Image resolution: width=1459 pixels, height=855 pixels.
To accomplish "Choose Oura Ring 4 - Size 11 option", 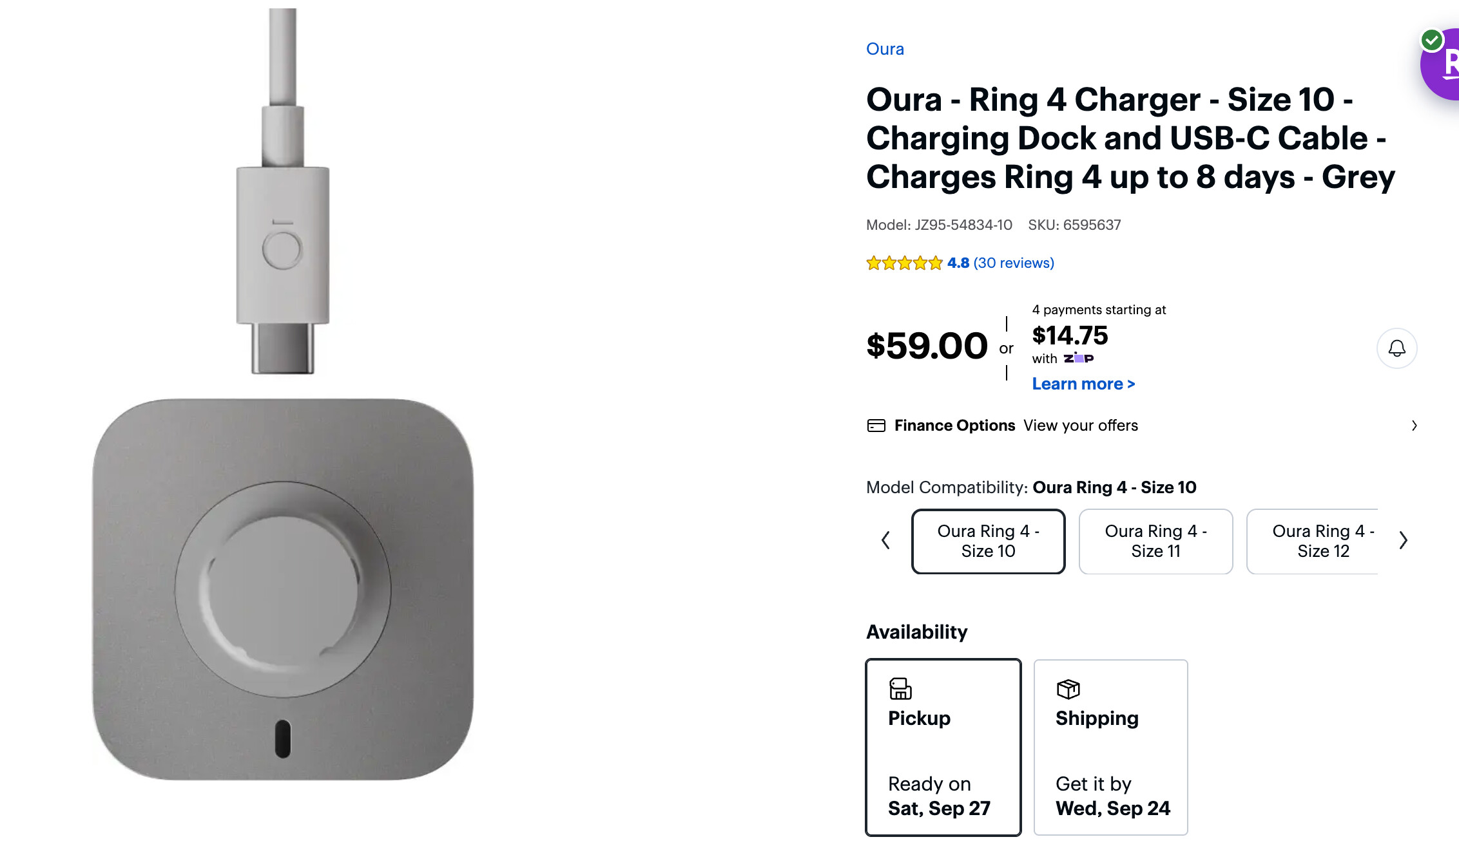I will (x=1155, y=541).
